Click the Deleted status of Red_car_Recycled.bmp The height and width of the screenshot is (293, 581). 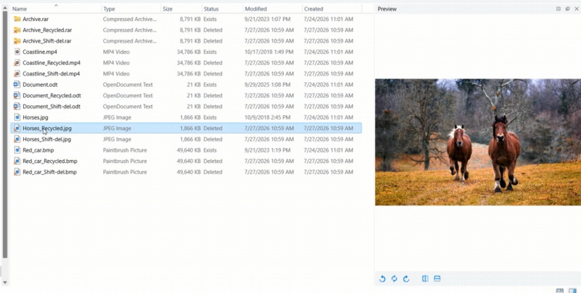tap(213, 161)
